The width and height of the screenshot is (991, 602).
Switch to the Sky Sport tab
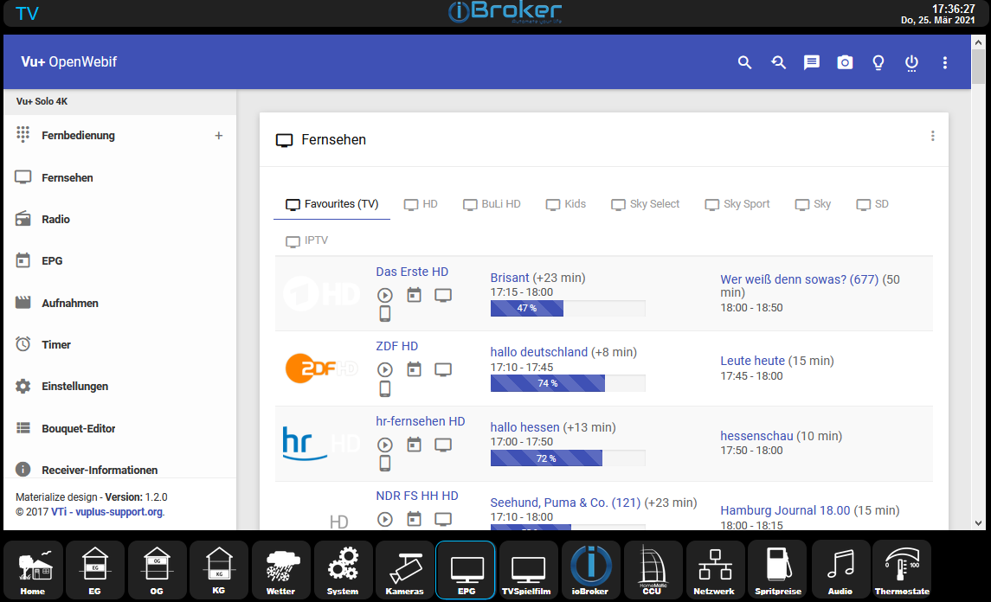tap(737, 204)
